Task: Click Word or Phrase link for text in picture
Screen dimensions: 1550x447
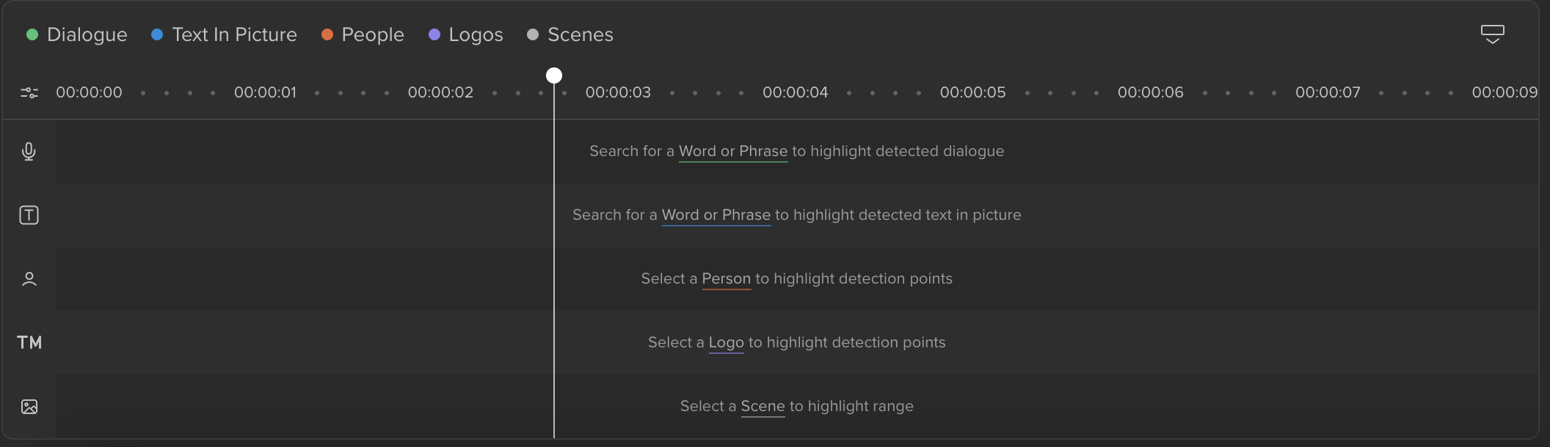Action: 716,215
